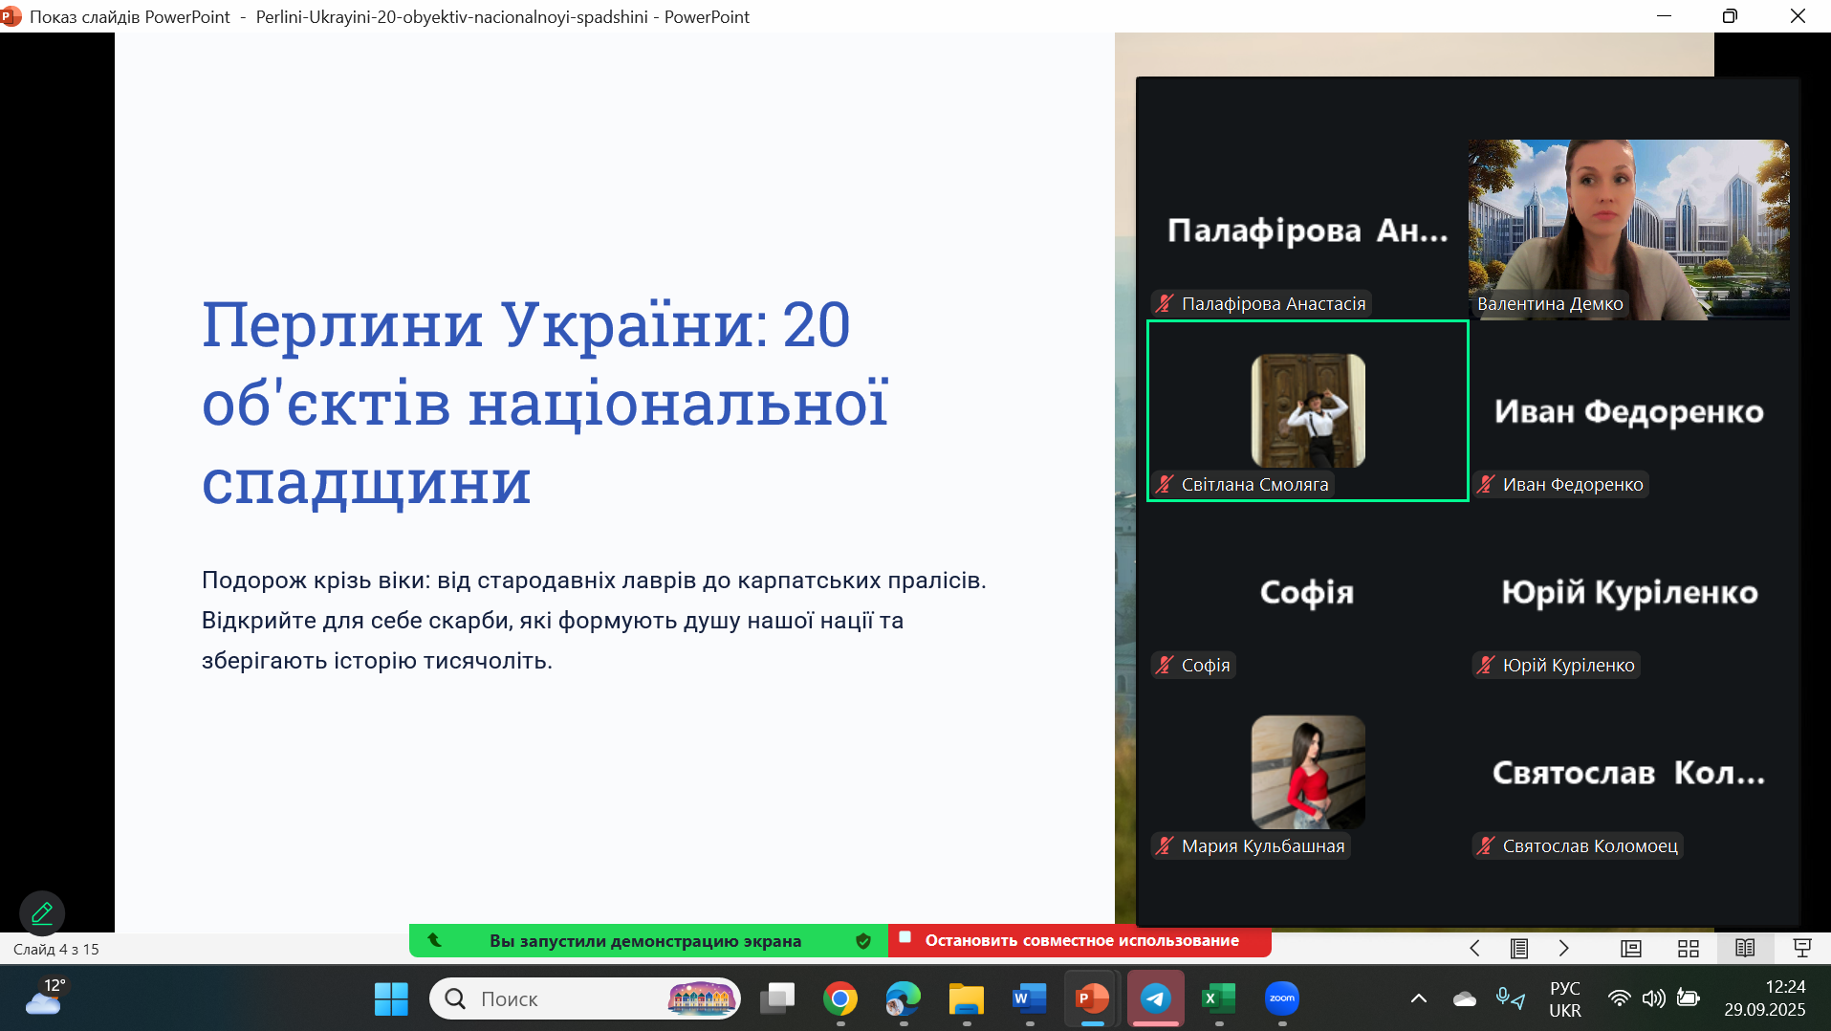Open the volume control in system tray

(1653, 999)
